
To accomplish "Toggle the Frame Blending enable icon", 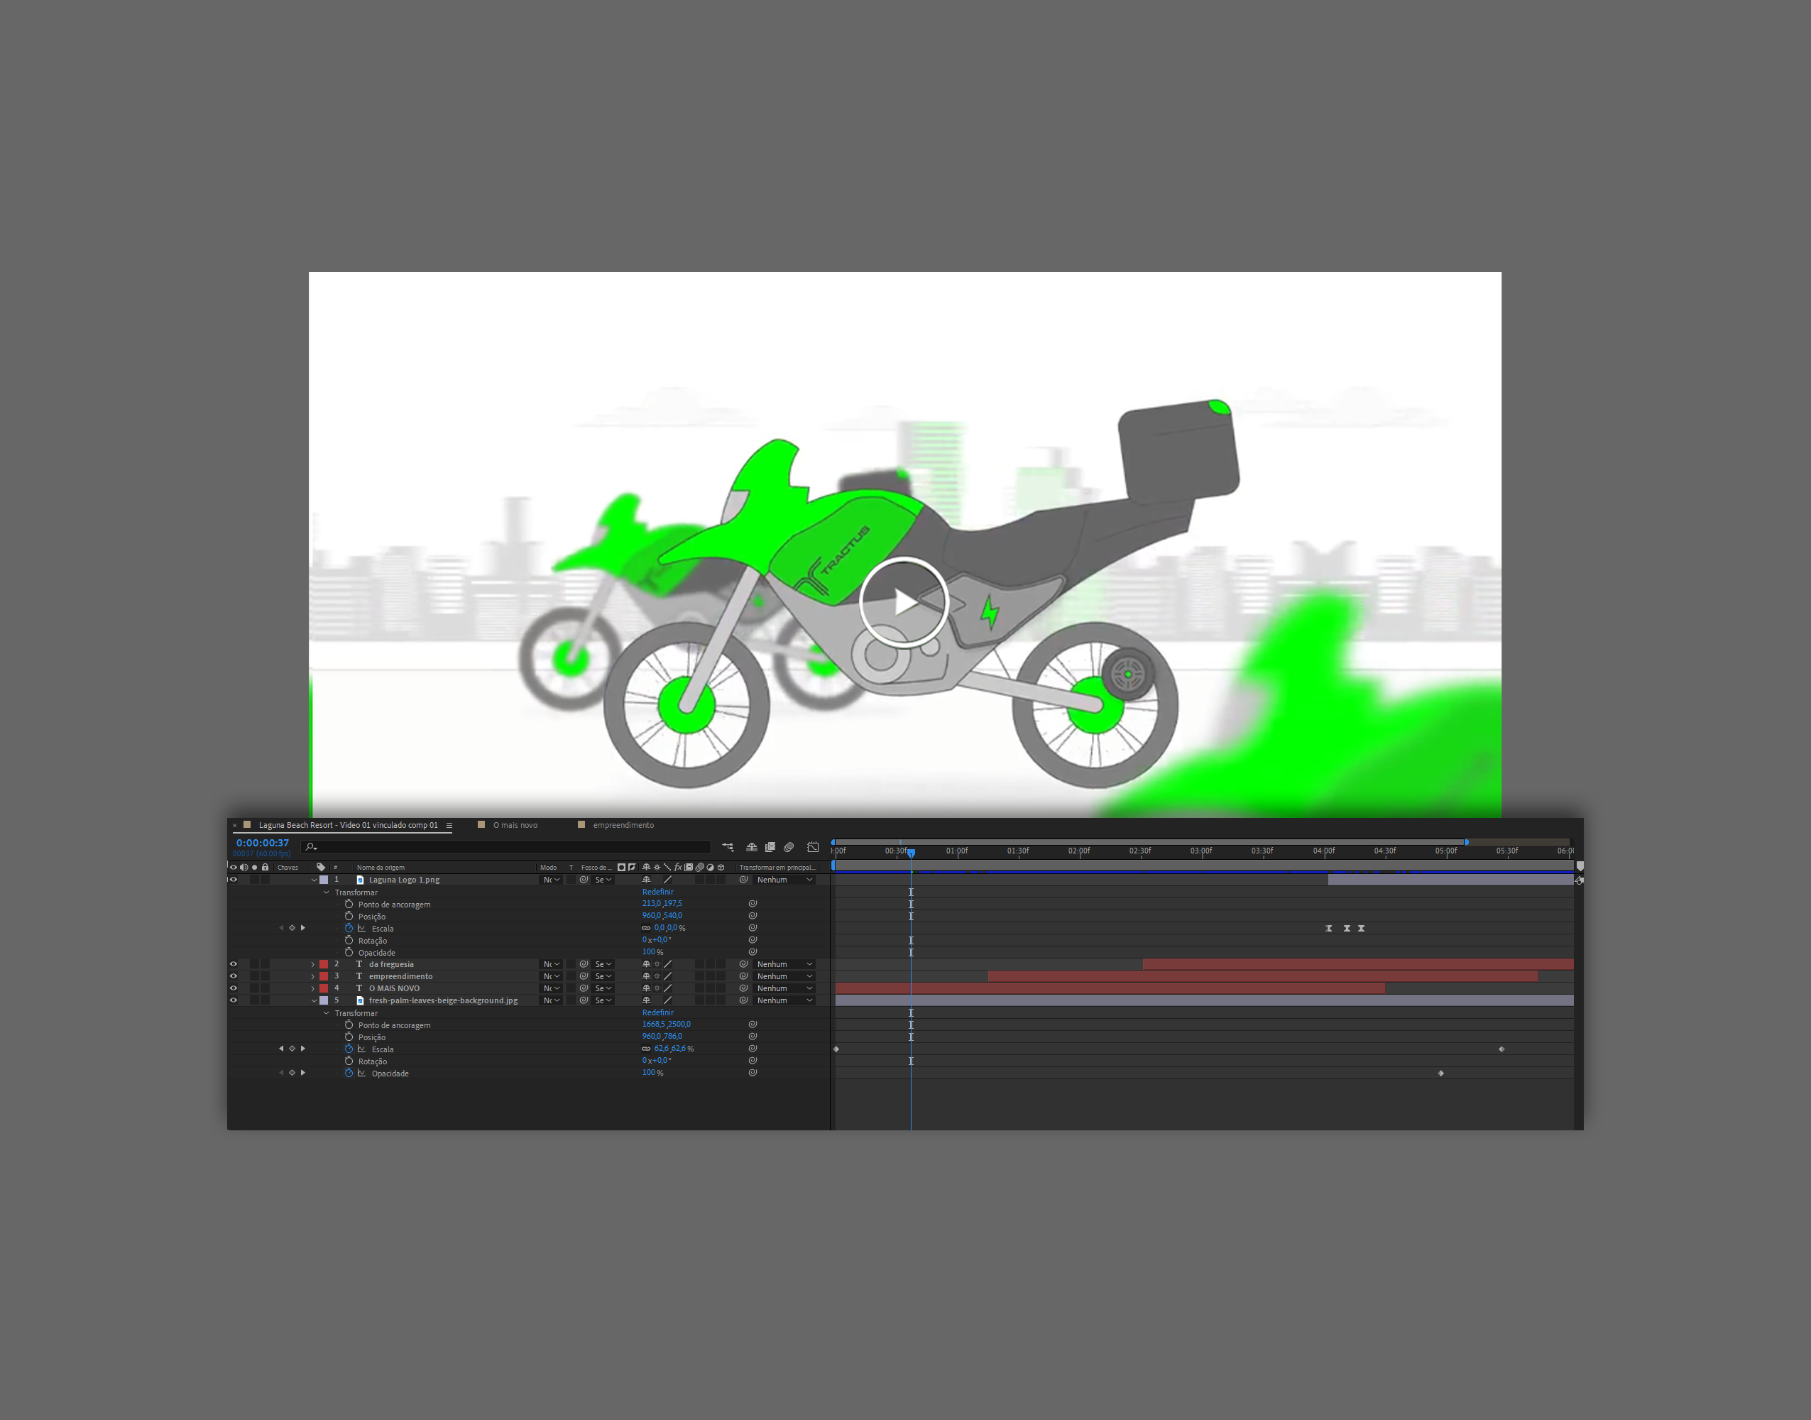I will tap(770, 847).
